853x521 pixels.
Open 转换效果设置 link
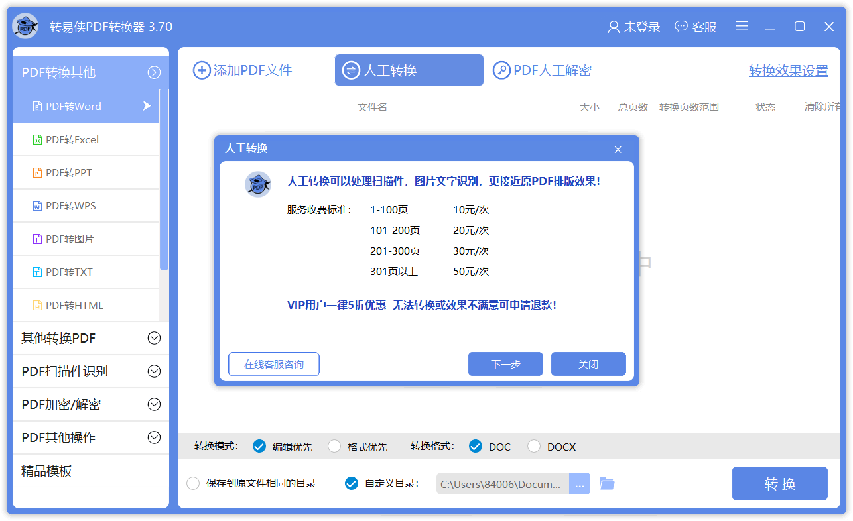pos(789,70)
